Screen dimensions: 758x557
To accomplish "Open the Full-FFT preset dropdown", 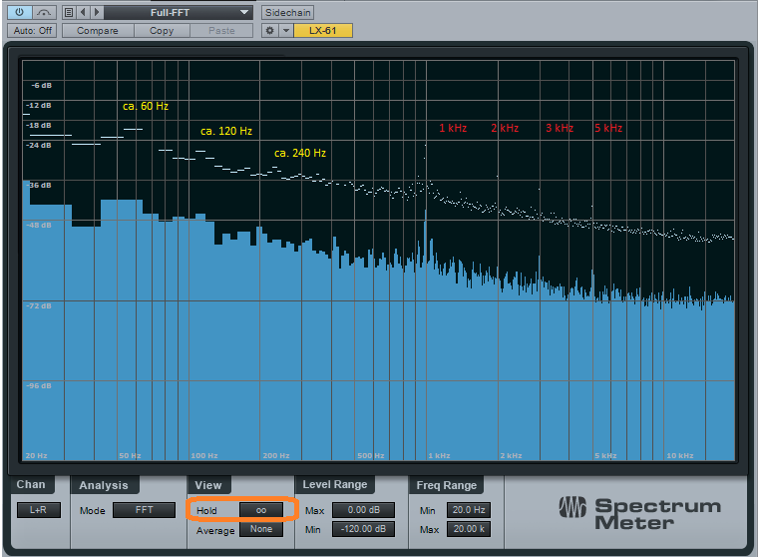I will pyautogui.click(x=179, y=13).
